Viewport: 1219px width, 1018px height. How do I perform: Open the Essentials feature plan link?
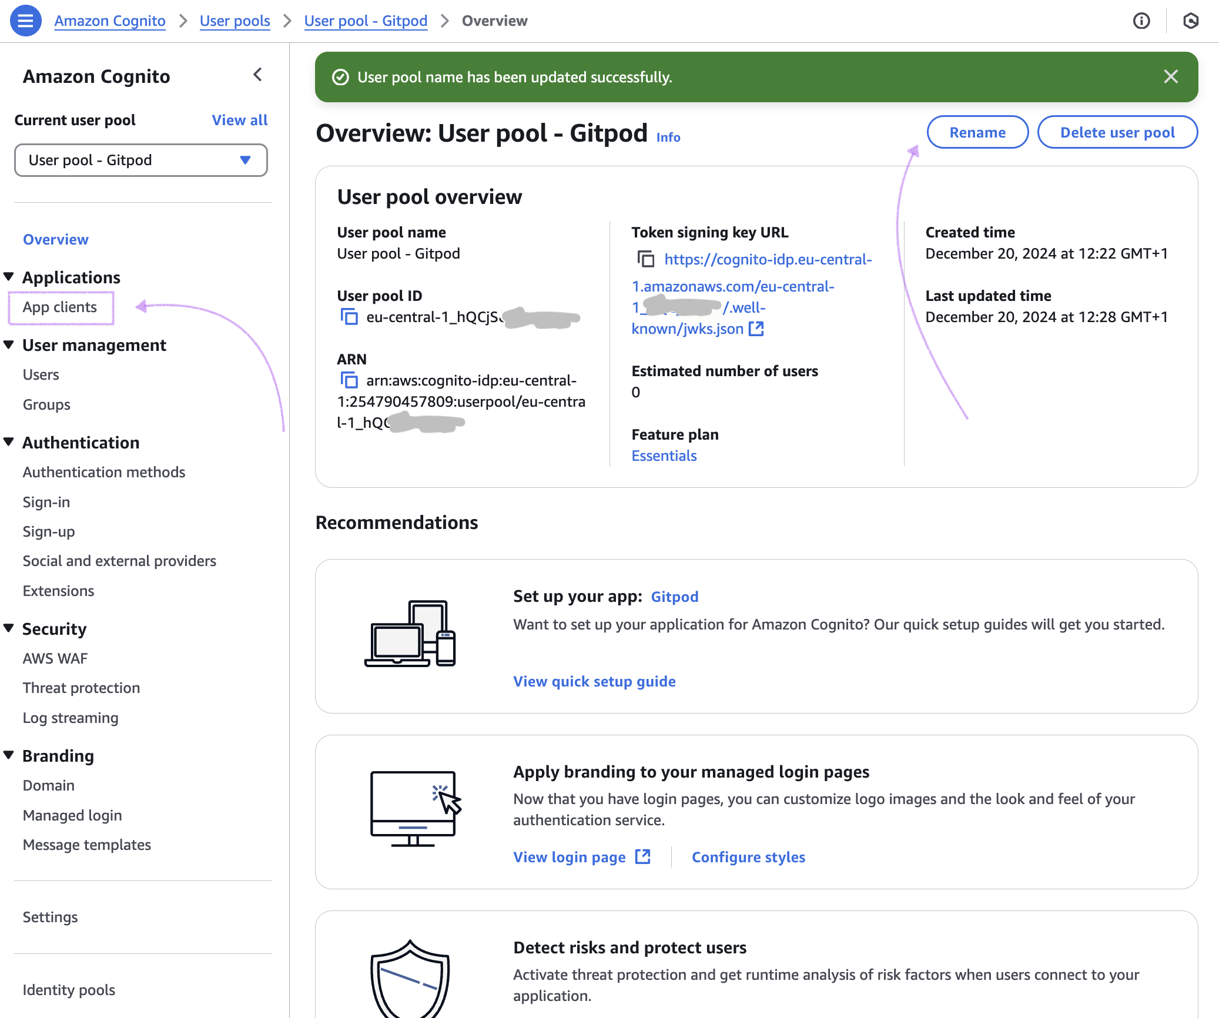pyautogui.click(x=664, y=456)
